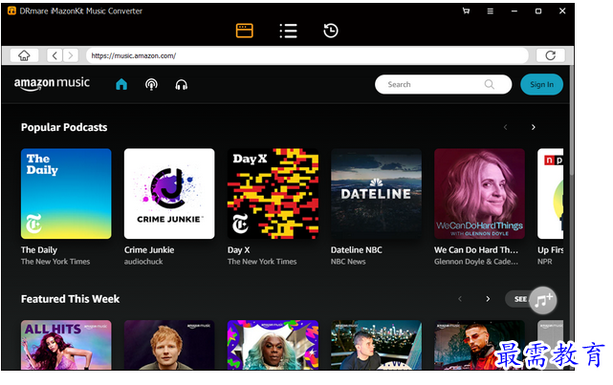This screenshot has width=613, height=385.
Task: Navigate back with the left arrow button
Action: 55,55
